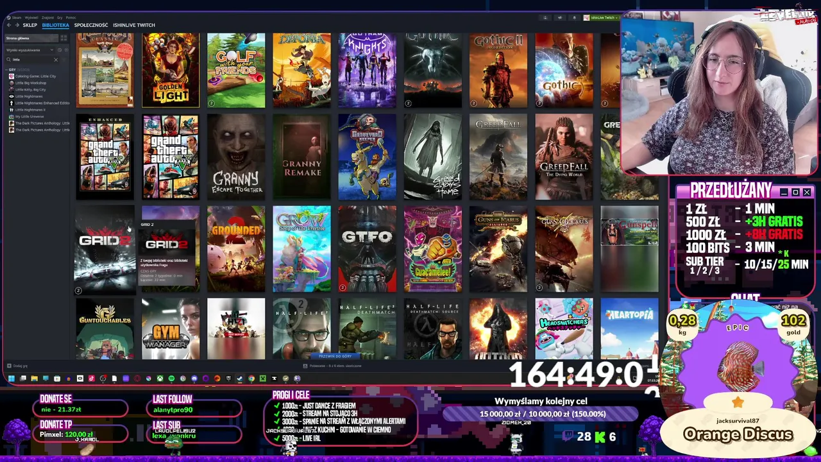Image resolution: width=821 pixels, height=462 pixels.
Task: Open the Golf With Your Friends cover
Action: (236, 70)
